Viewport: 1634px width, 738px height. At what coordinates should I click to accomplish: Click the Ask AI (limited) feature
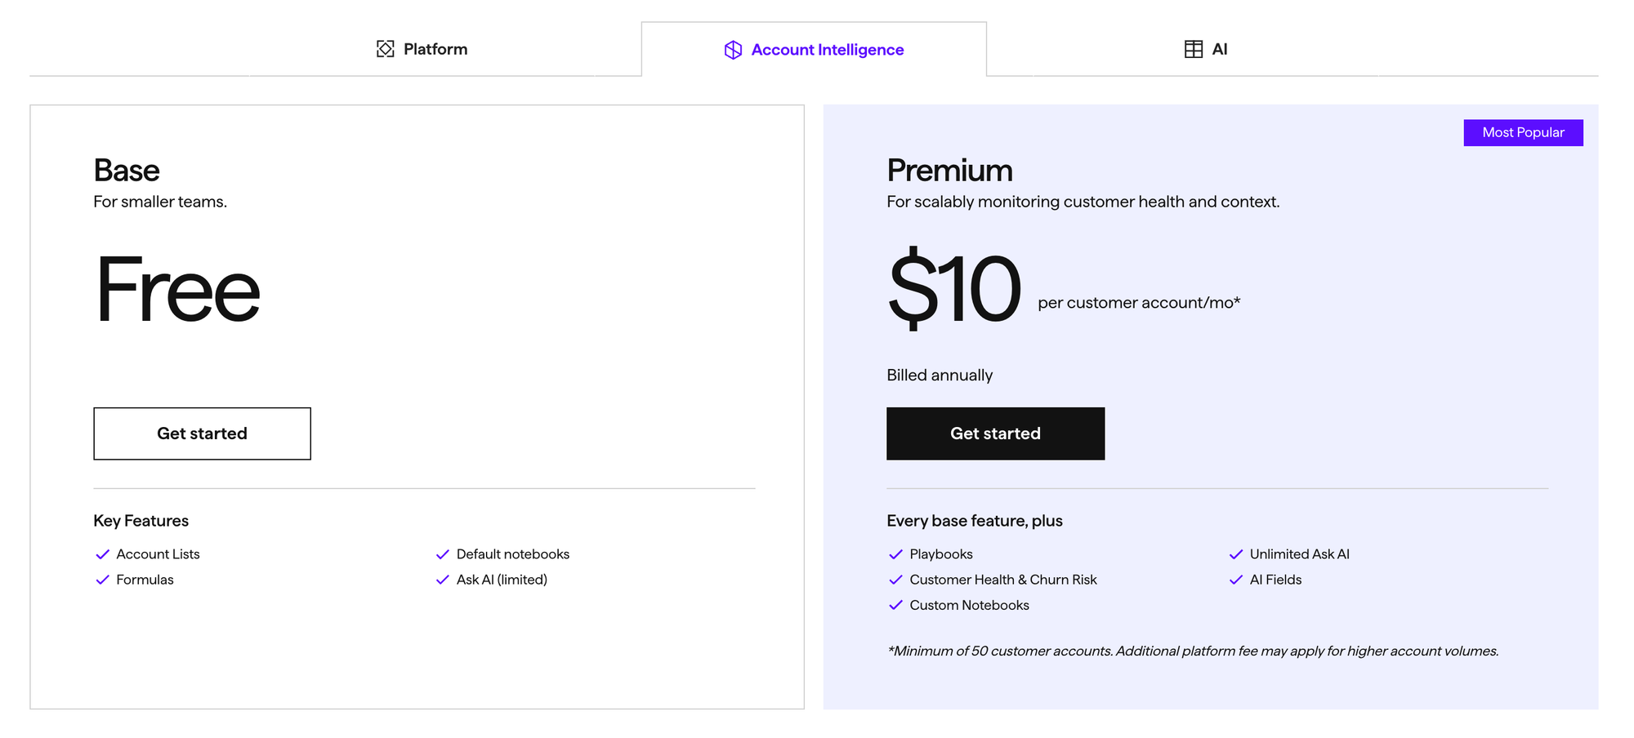[502, 580]
